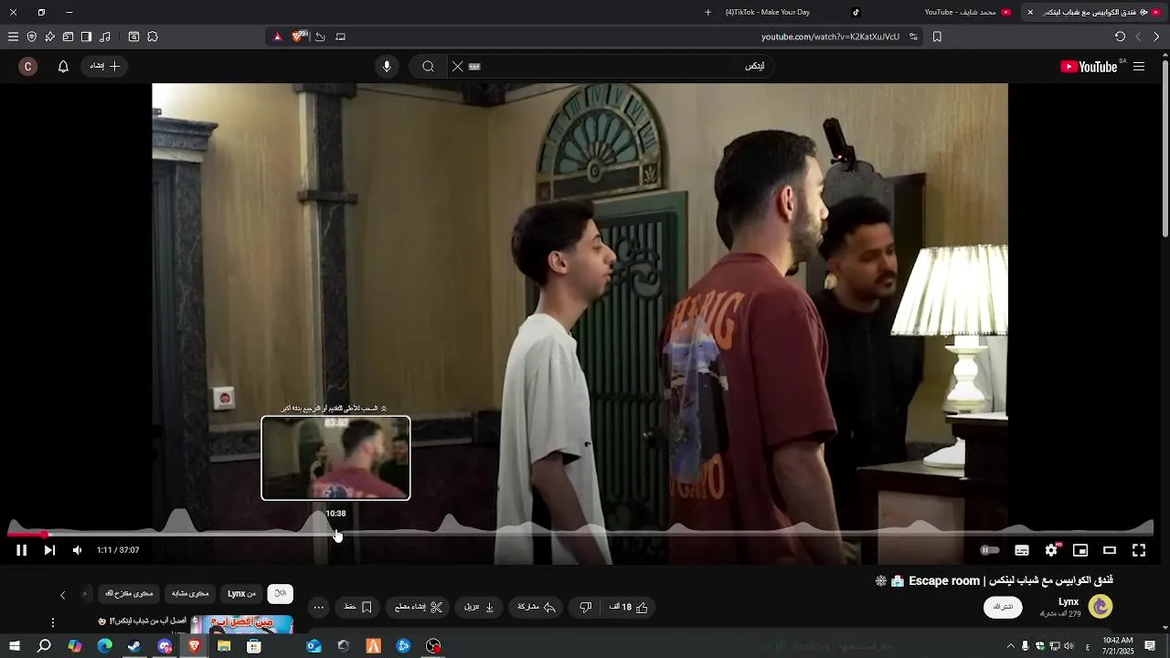Viewport: 1170px width, 658px height.
Task: Open Brave Rewards triangle icon
Action: (x=278, y=37)
